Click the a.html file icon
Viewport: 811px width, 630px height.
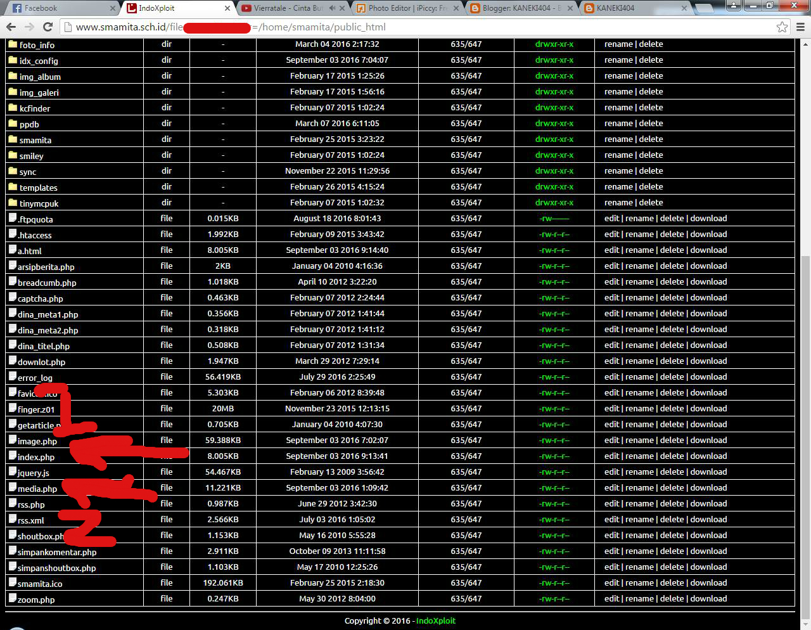pyautogui.click(x=13, y=250)
